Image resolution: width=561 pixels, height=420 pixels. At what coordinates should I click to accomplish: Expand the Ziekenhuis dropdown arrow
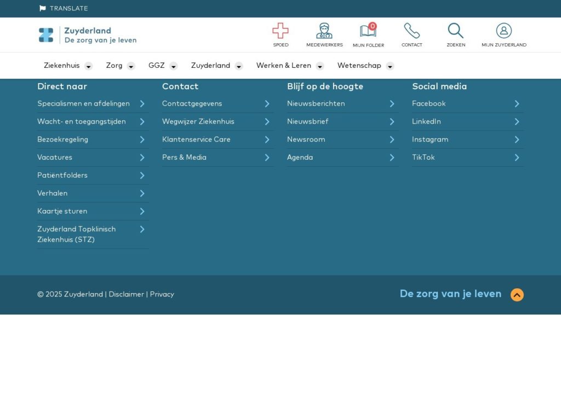88,66
